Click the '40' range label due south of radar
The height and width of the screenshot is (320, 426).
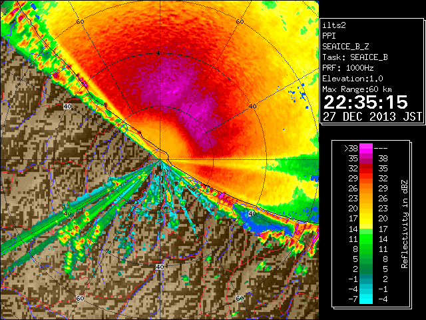click(x=160, y=267)
